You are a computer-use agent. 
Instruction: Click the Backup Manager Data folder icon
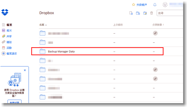(x=42, y=51)
